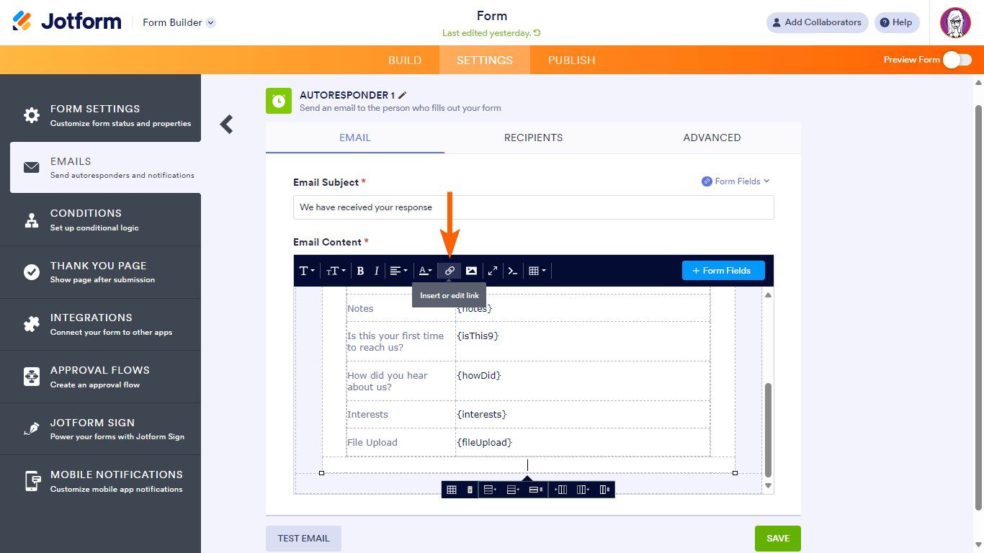Insert row after in table toolbar

(513, 490)
